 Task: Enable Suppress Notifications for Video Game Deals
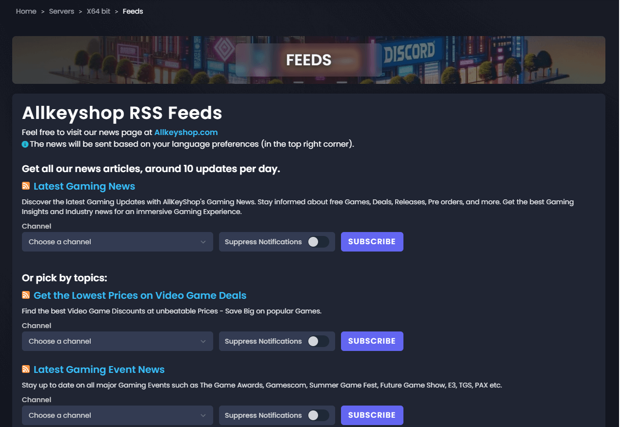[x=318, y=341]
